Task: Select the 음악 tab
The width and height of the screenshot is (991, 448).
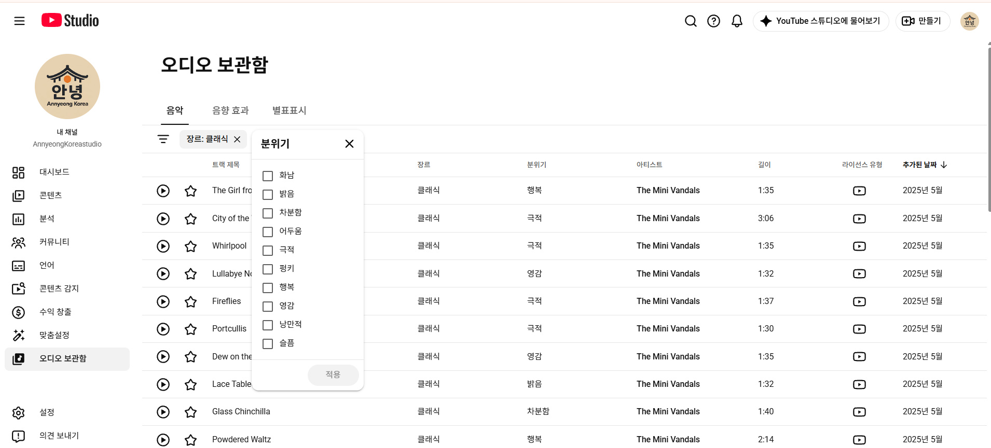Action: (x=175, y=110)
